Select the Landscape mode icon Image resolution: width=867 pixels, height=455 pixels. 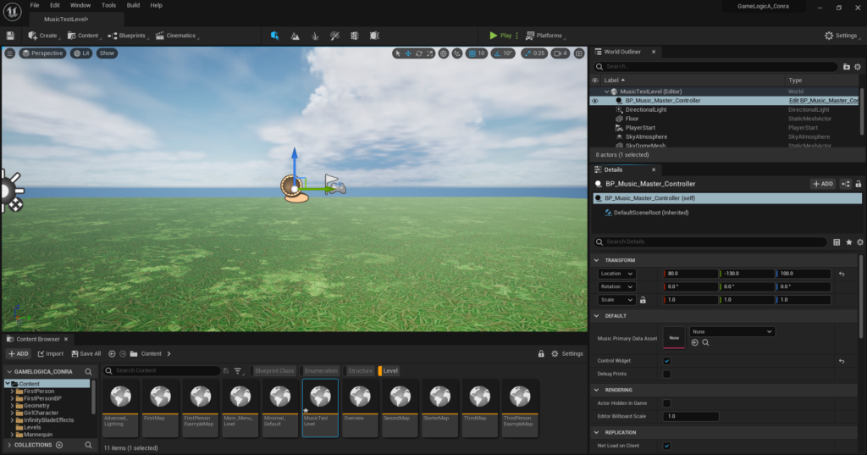(x=295, y=36)
